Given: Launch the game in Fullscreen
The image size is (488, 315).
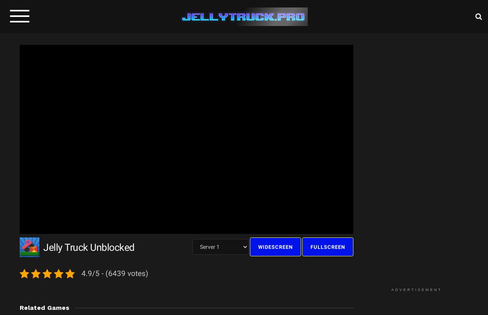Looking at the screenshot, I should tap(328, 247).
